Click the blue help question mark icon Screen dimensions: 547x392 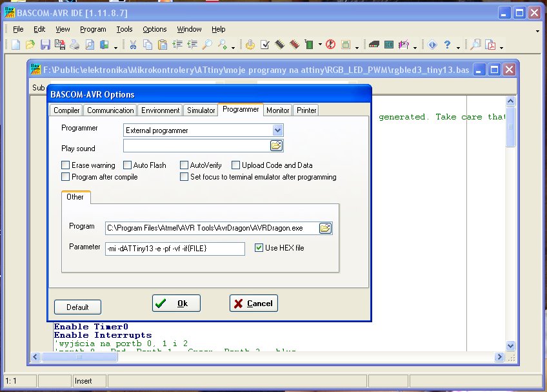click(447, 45)
